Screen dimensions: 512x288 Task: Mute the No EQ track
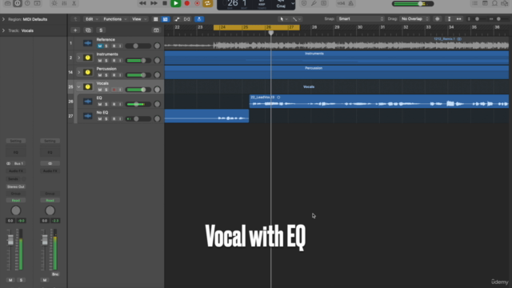[99, 119]
